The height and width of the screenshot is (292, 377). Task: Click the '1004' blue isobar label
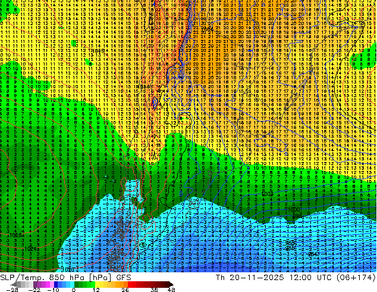pyautogui.click(x=268, y=194)
